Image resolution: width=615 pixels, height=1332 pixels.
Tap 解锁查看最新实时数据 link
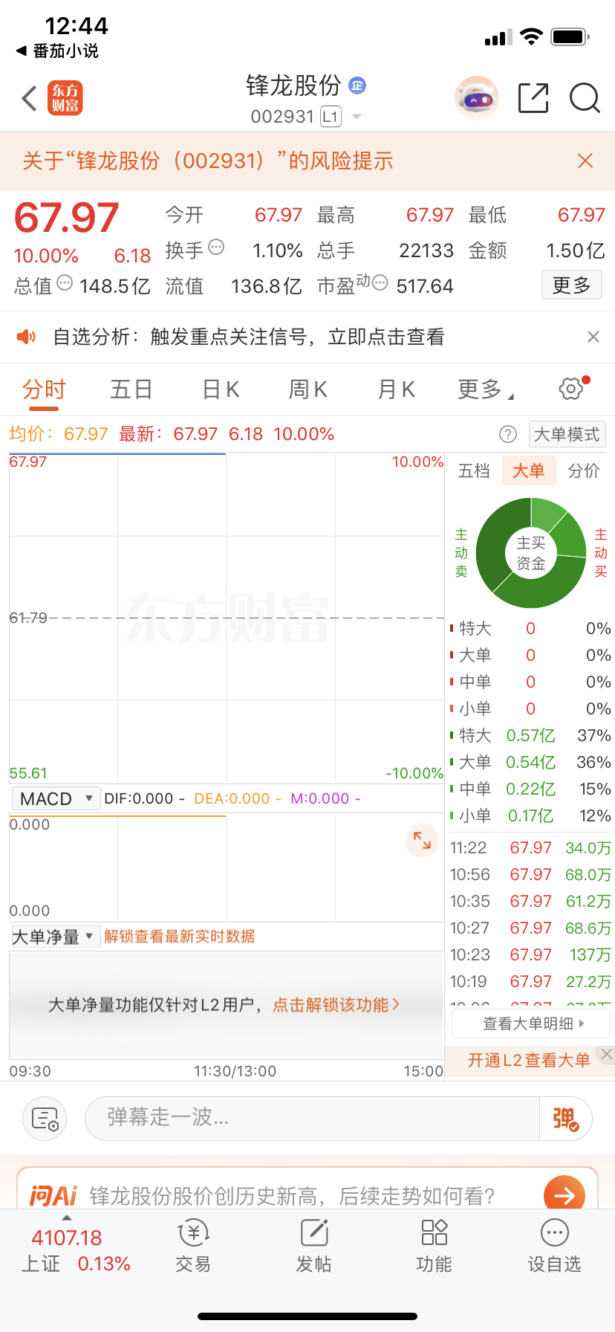(180, 937)
